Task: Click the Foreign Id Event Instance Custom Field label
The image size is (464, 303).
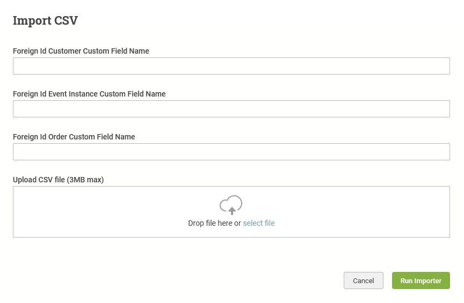Action: pyautogui.click(x=89, y=94)
